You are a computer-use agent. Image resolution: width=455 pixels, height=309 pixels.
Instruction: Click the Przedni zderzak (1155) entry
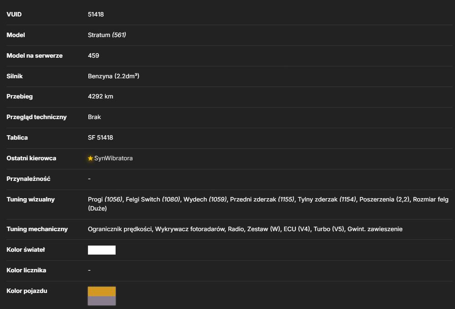click(263, 199)
